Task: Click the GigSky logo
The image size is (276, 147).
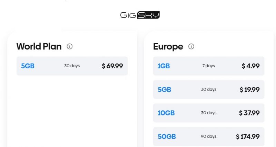Action: point(140,15)
